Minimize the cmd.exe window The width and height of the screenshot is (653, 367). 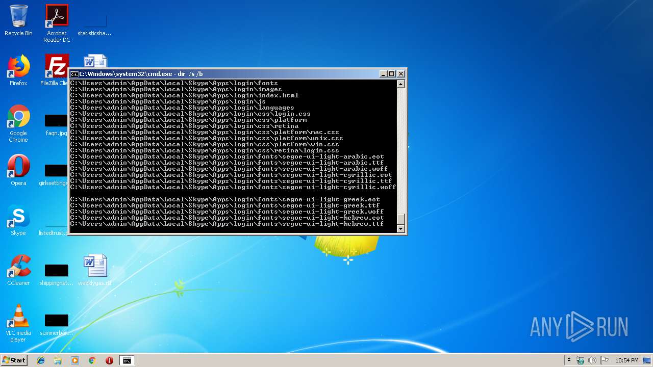[x=384, y=74]
